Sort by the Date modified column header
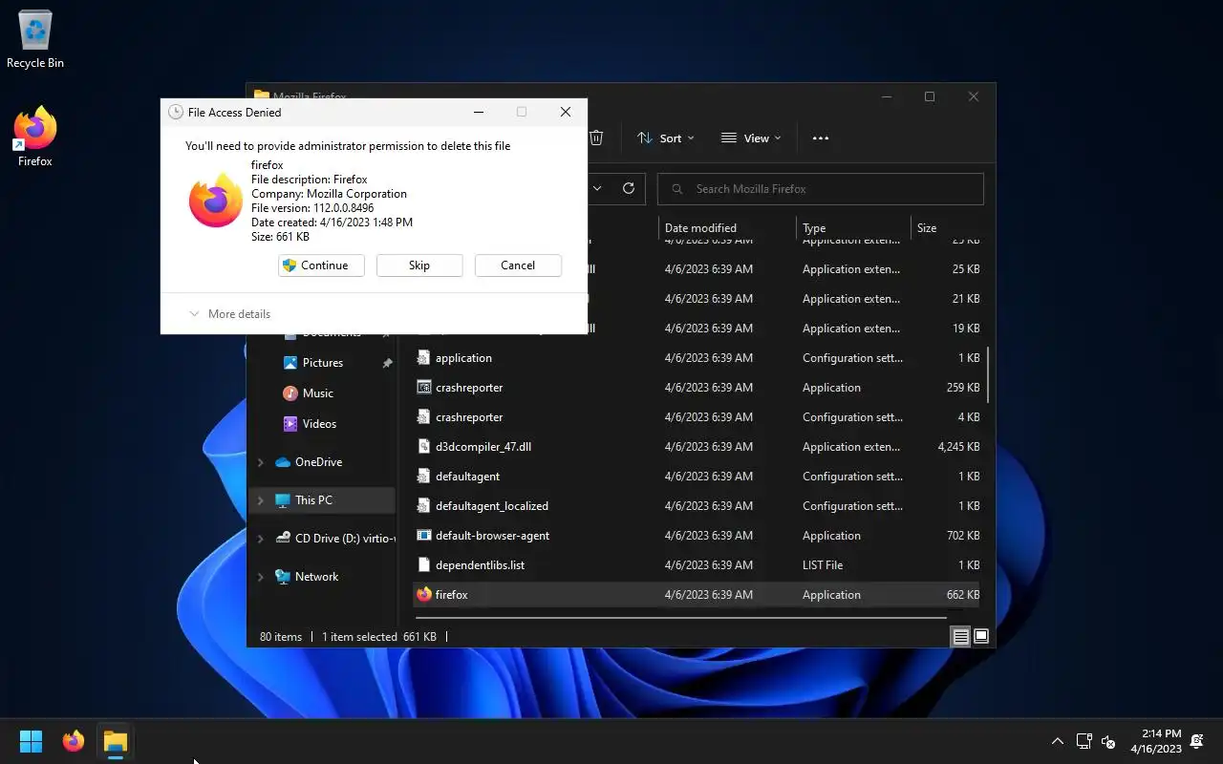1223x764 pixels. point(727,227)
